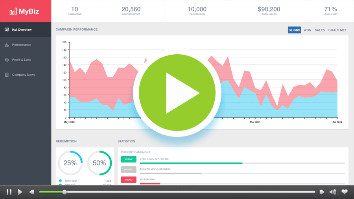Skip forward with the fast-forward icon

click(322, 192)
